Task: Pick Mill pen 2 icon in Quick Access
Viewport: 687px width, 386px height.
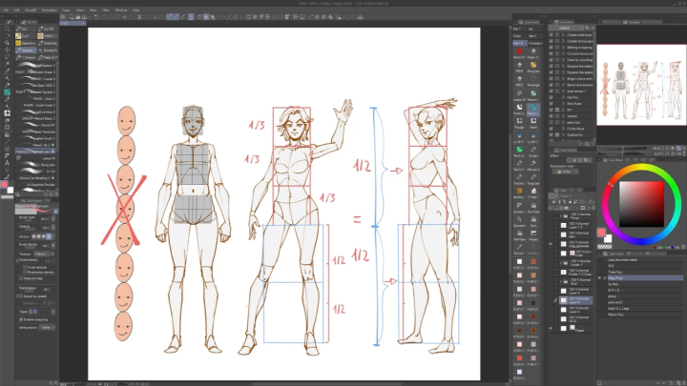Action: click(533, 164)
